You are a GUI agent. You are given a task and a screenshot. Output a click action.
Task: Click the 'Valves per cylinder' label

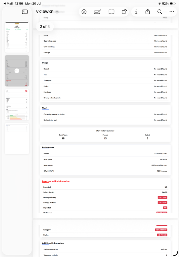point(51,255)
